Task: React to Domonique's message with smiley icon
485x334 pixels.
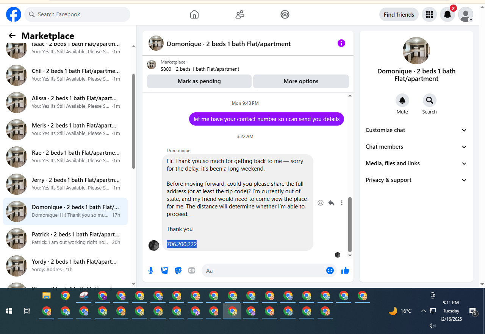Action: (x=321, y=203)
